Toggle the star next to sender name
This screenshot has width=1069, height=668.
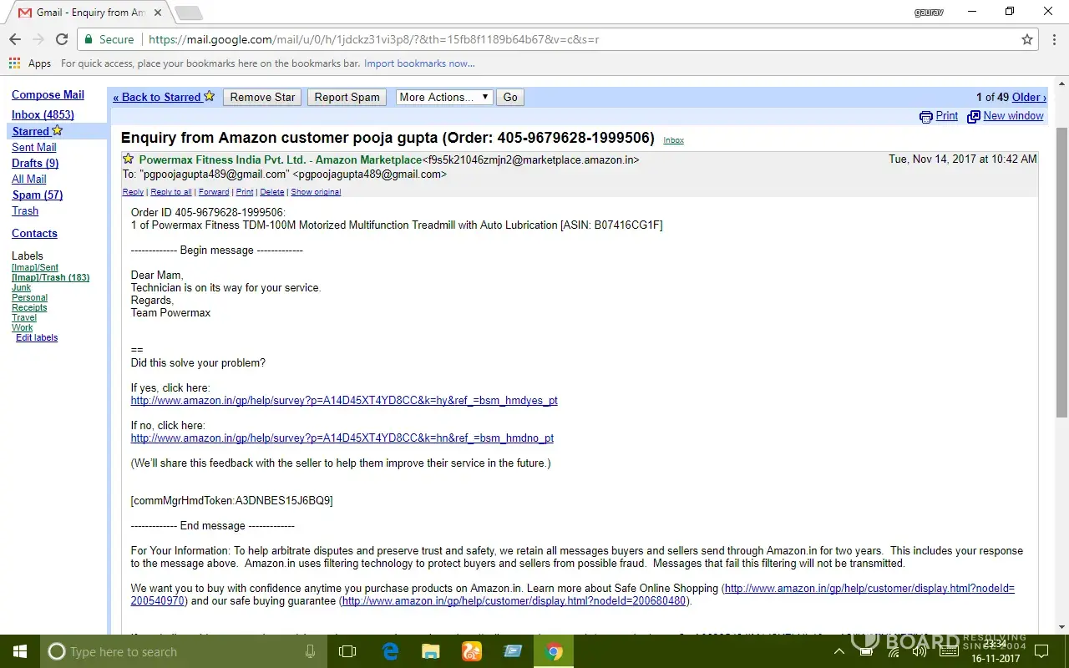[128, 159]
